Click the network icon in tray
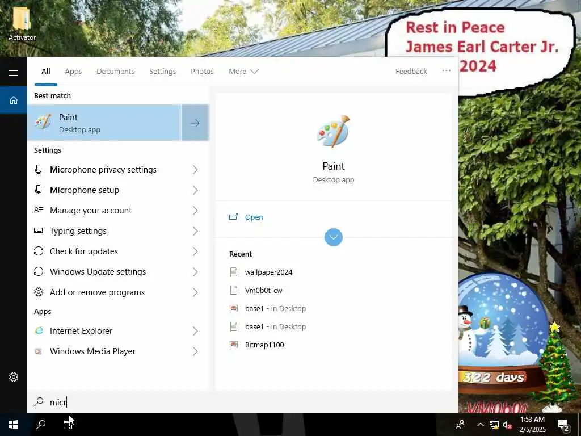This screenshot has width=581, height=436. coord(494,425)
